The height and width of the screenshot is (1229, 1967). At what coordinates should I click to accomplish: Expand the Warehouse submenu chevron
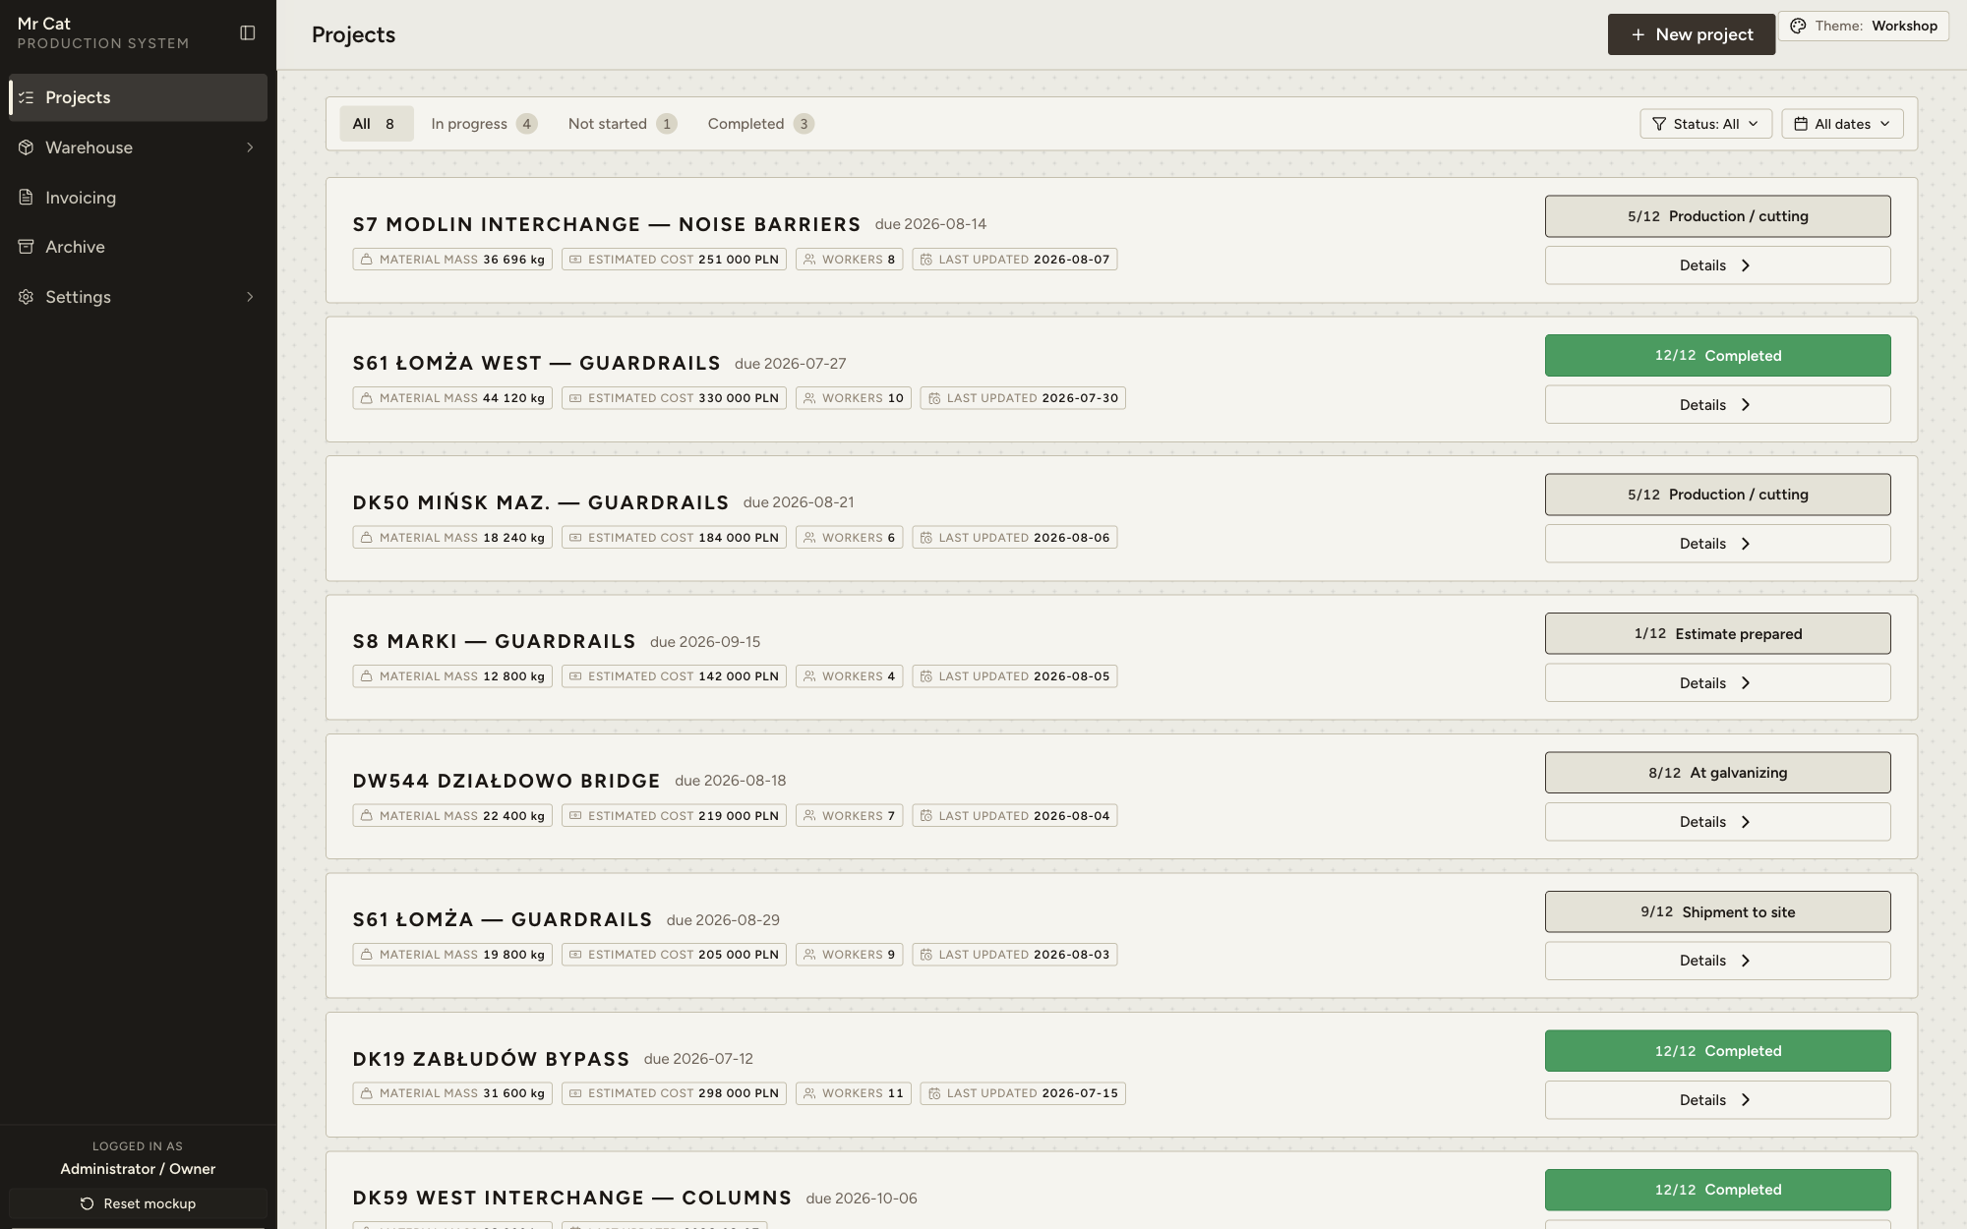pos(250,147)
